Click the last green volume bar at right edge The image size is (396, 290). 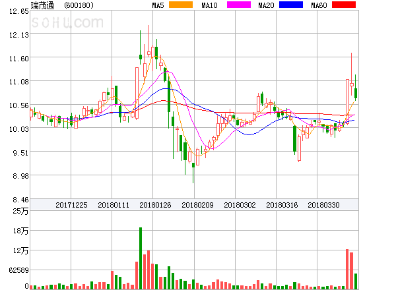356,281
